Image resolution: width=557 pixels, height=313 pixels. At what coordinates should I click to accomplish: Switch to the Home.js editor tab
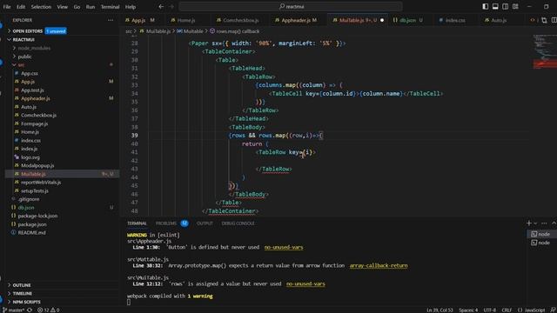(185, 20)
